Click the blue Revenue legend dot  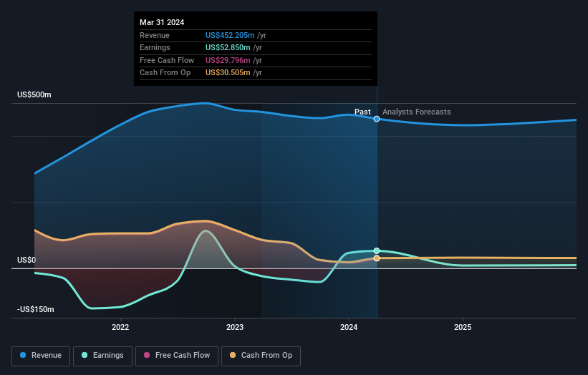(23, 355)
